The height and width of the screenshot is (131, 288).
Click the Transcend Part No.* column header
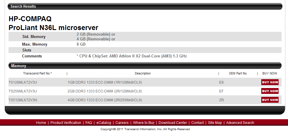click(x=38, y=73)
